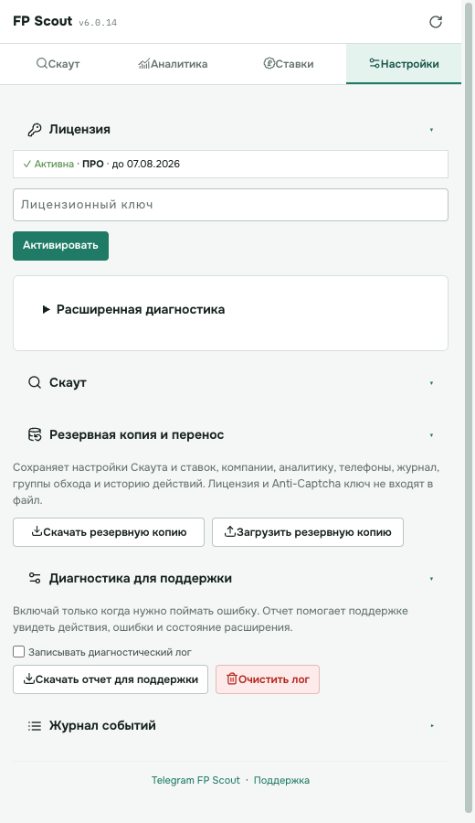Switch to the Аналитика tab
This screenshot has width=475, height=823.
tap(173, 64)
